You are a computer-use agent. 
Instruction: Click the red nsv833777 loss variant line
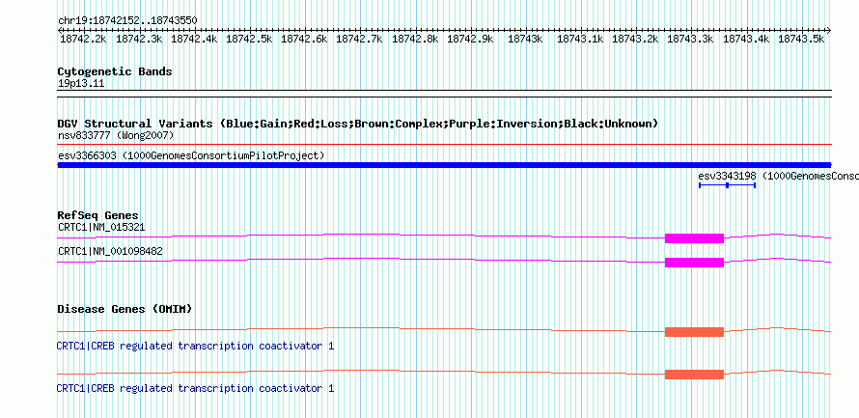[444, 145]
